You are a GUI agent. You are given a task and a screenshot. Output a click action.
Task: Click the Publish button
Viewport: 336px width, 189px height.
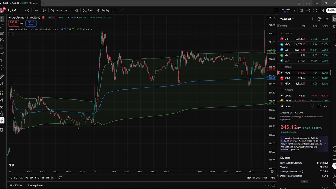pyautogui.click(x=331, y=10)
